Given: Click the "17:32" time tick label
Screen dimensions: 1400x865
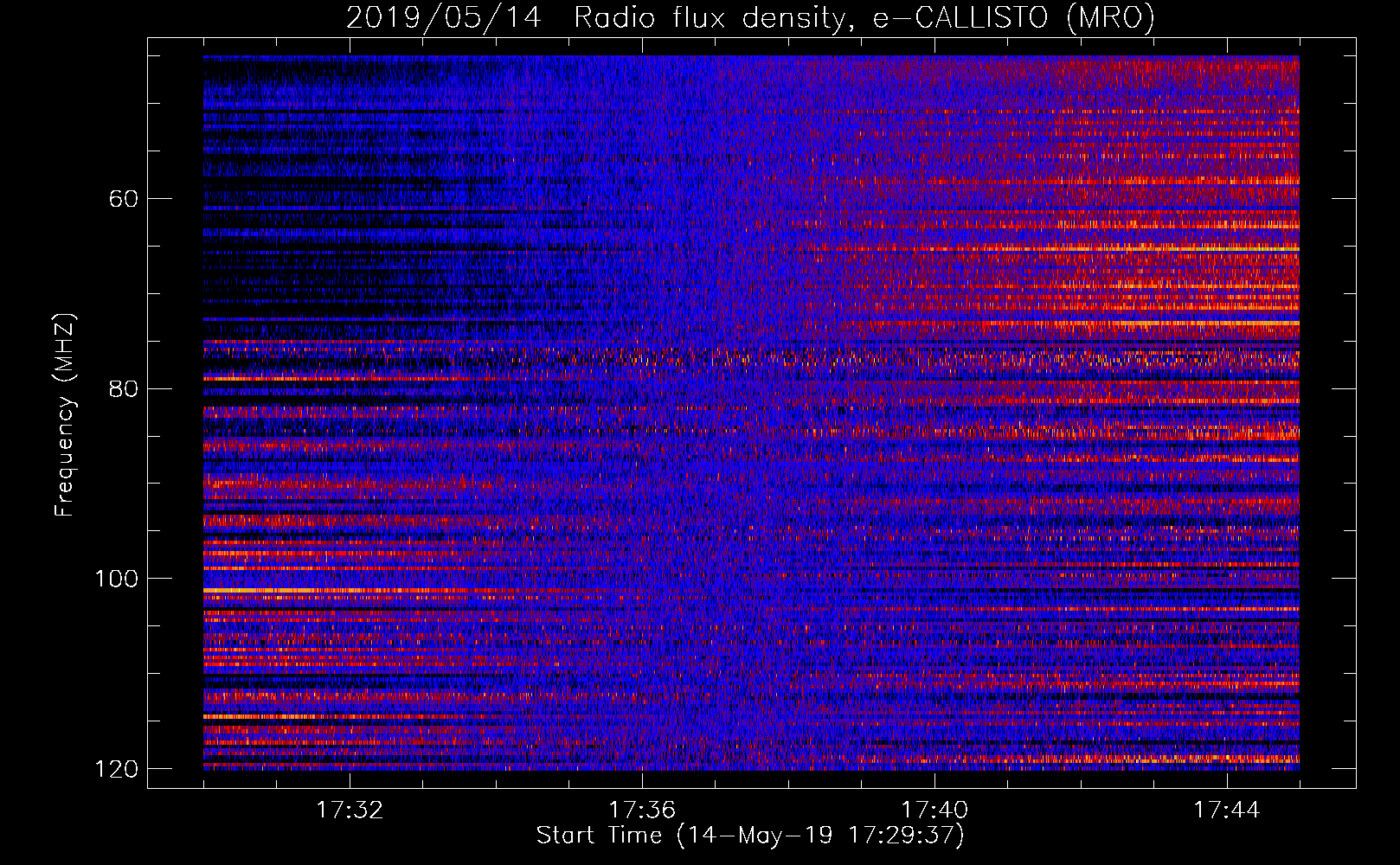Looking at the screenshot, I should tap(350, 811).
